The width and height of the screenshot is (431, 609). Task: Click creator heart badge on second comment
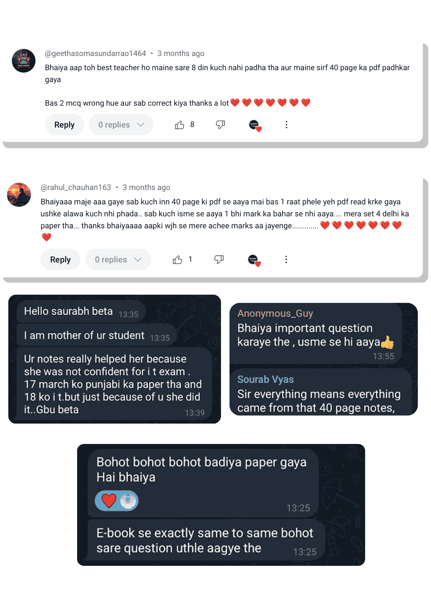[254, 261]
